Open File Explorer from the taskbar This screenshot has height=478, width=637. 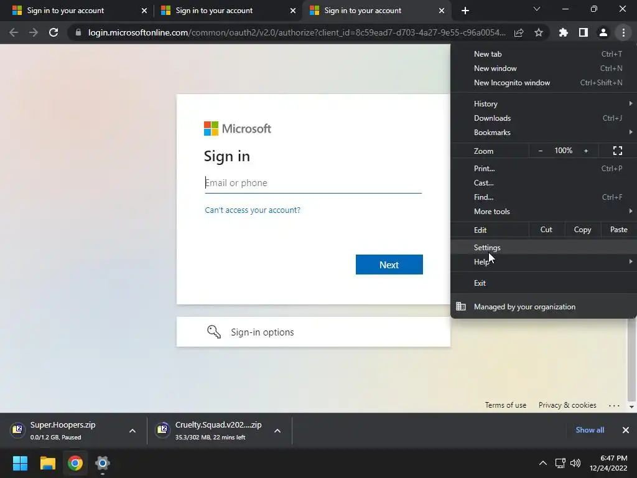coord(47,463)
